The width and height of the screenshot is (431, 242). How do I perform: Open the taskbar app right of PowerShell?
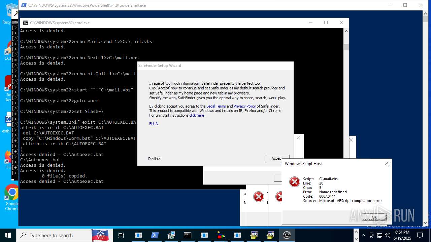[x=171, y=235]
